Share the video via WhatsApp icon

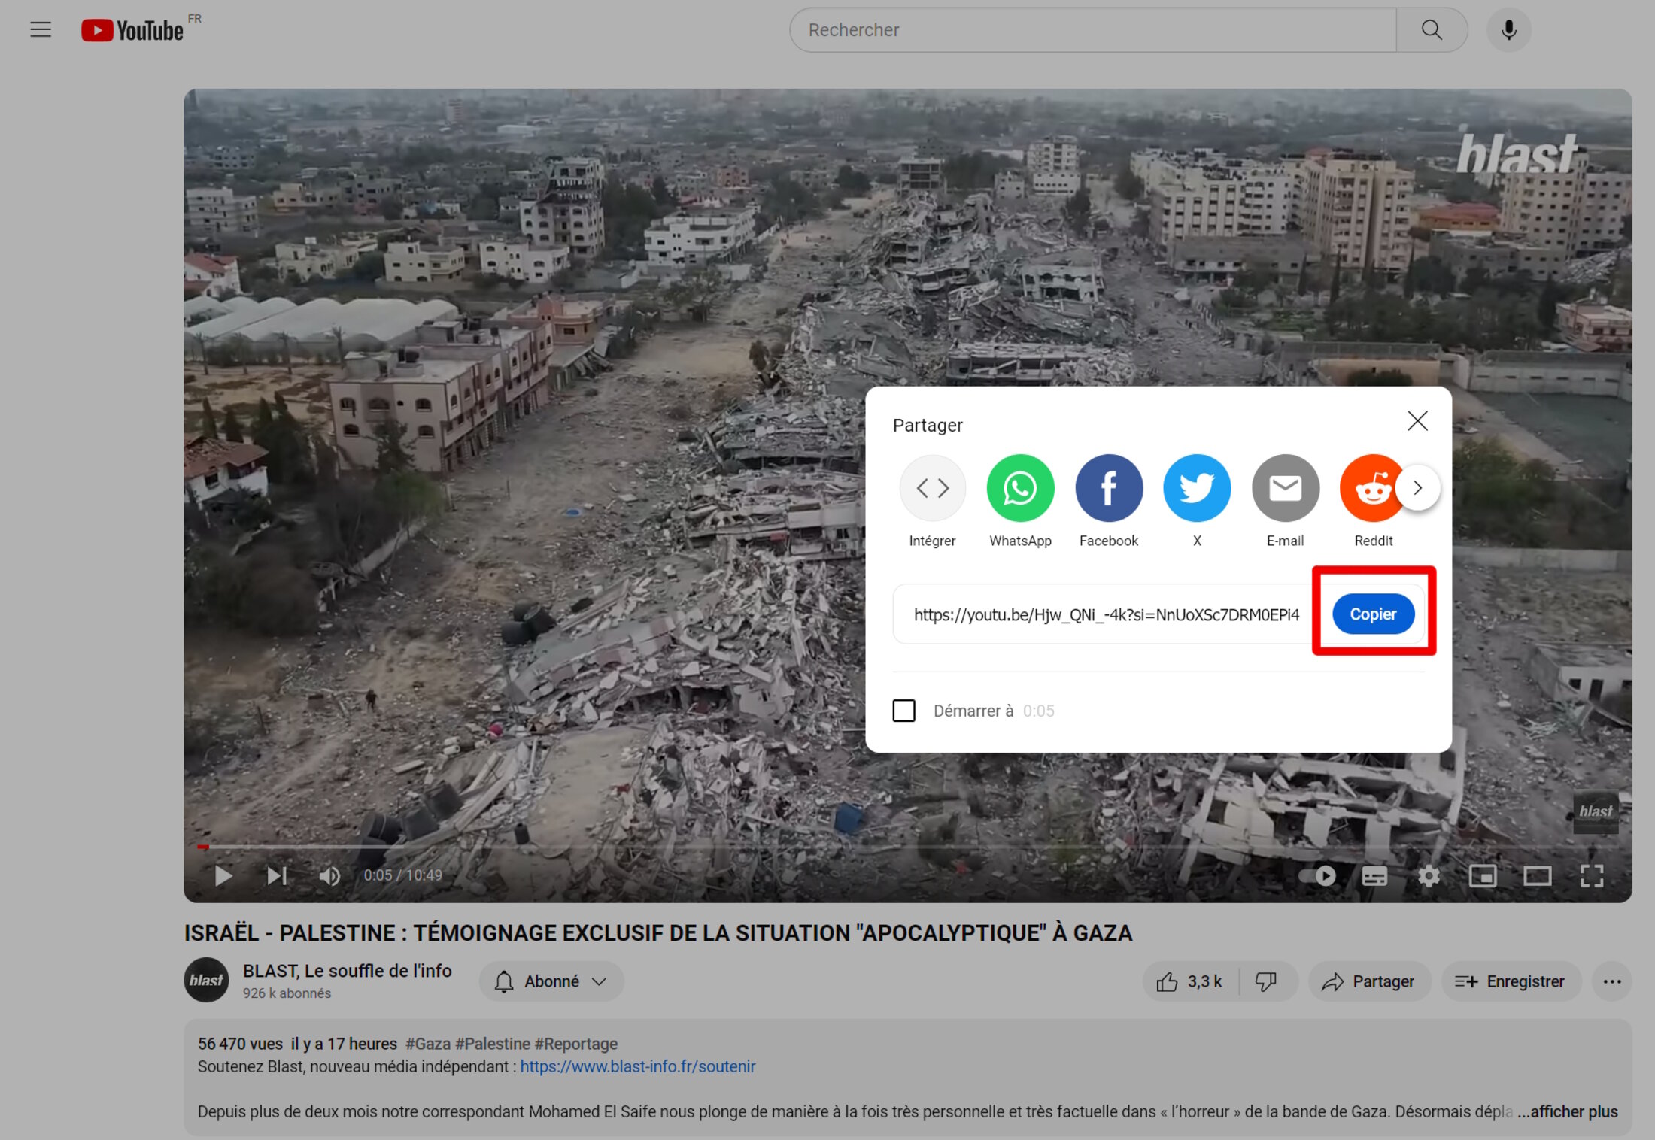point(1020,488)
